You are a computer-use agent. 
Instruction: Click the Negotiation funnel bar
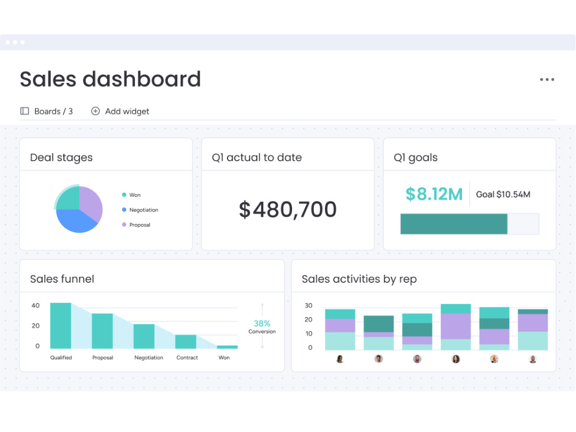point(144,336)
